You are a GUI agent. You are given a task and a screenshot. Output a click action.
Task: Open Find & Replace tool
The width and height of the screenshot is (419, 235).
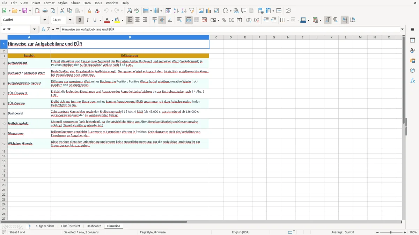[129, 11]
